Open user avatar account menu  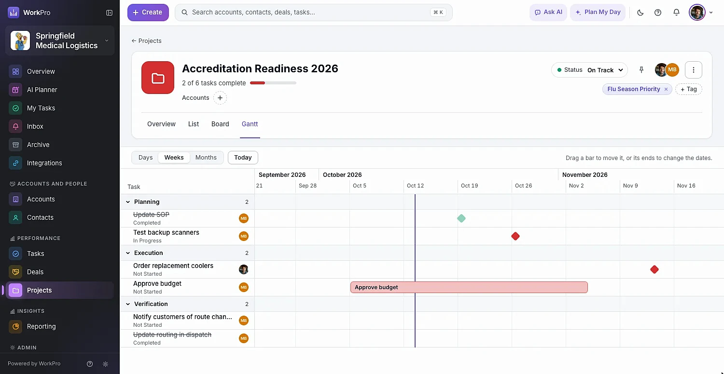click(701, 13)
